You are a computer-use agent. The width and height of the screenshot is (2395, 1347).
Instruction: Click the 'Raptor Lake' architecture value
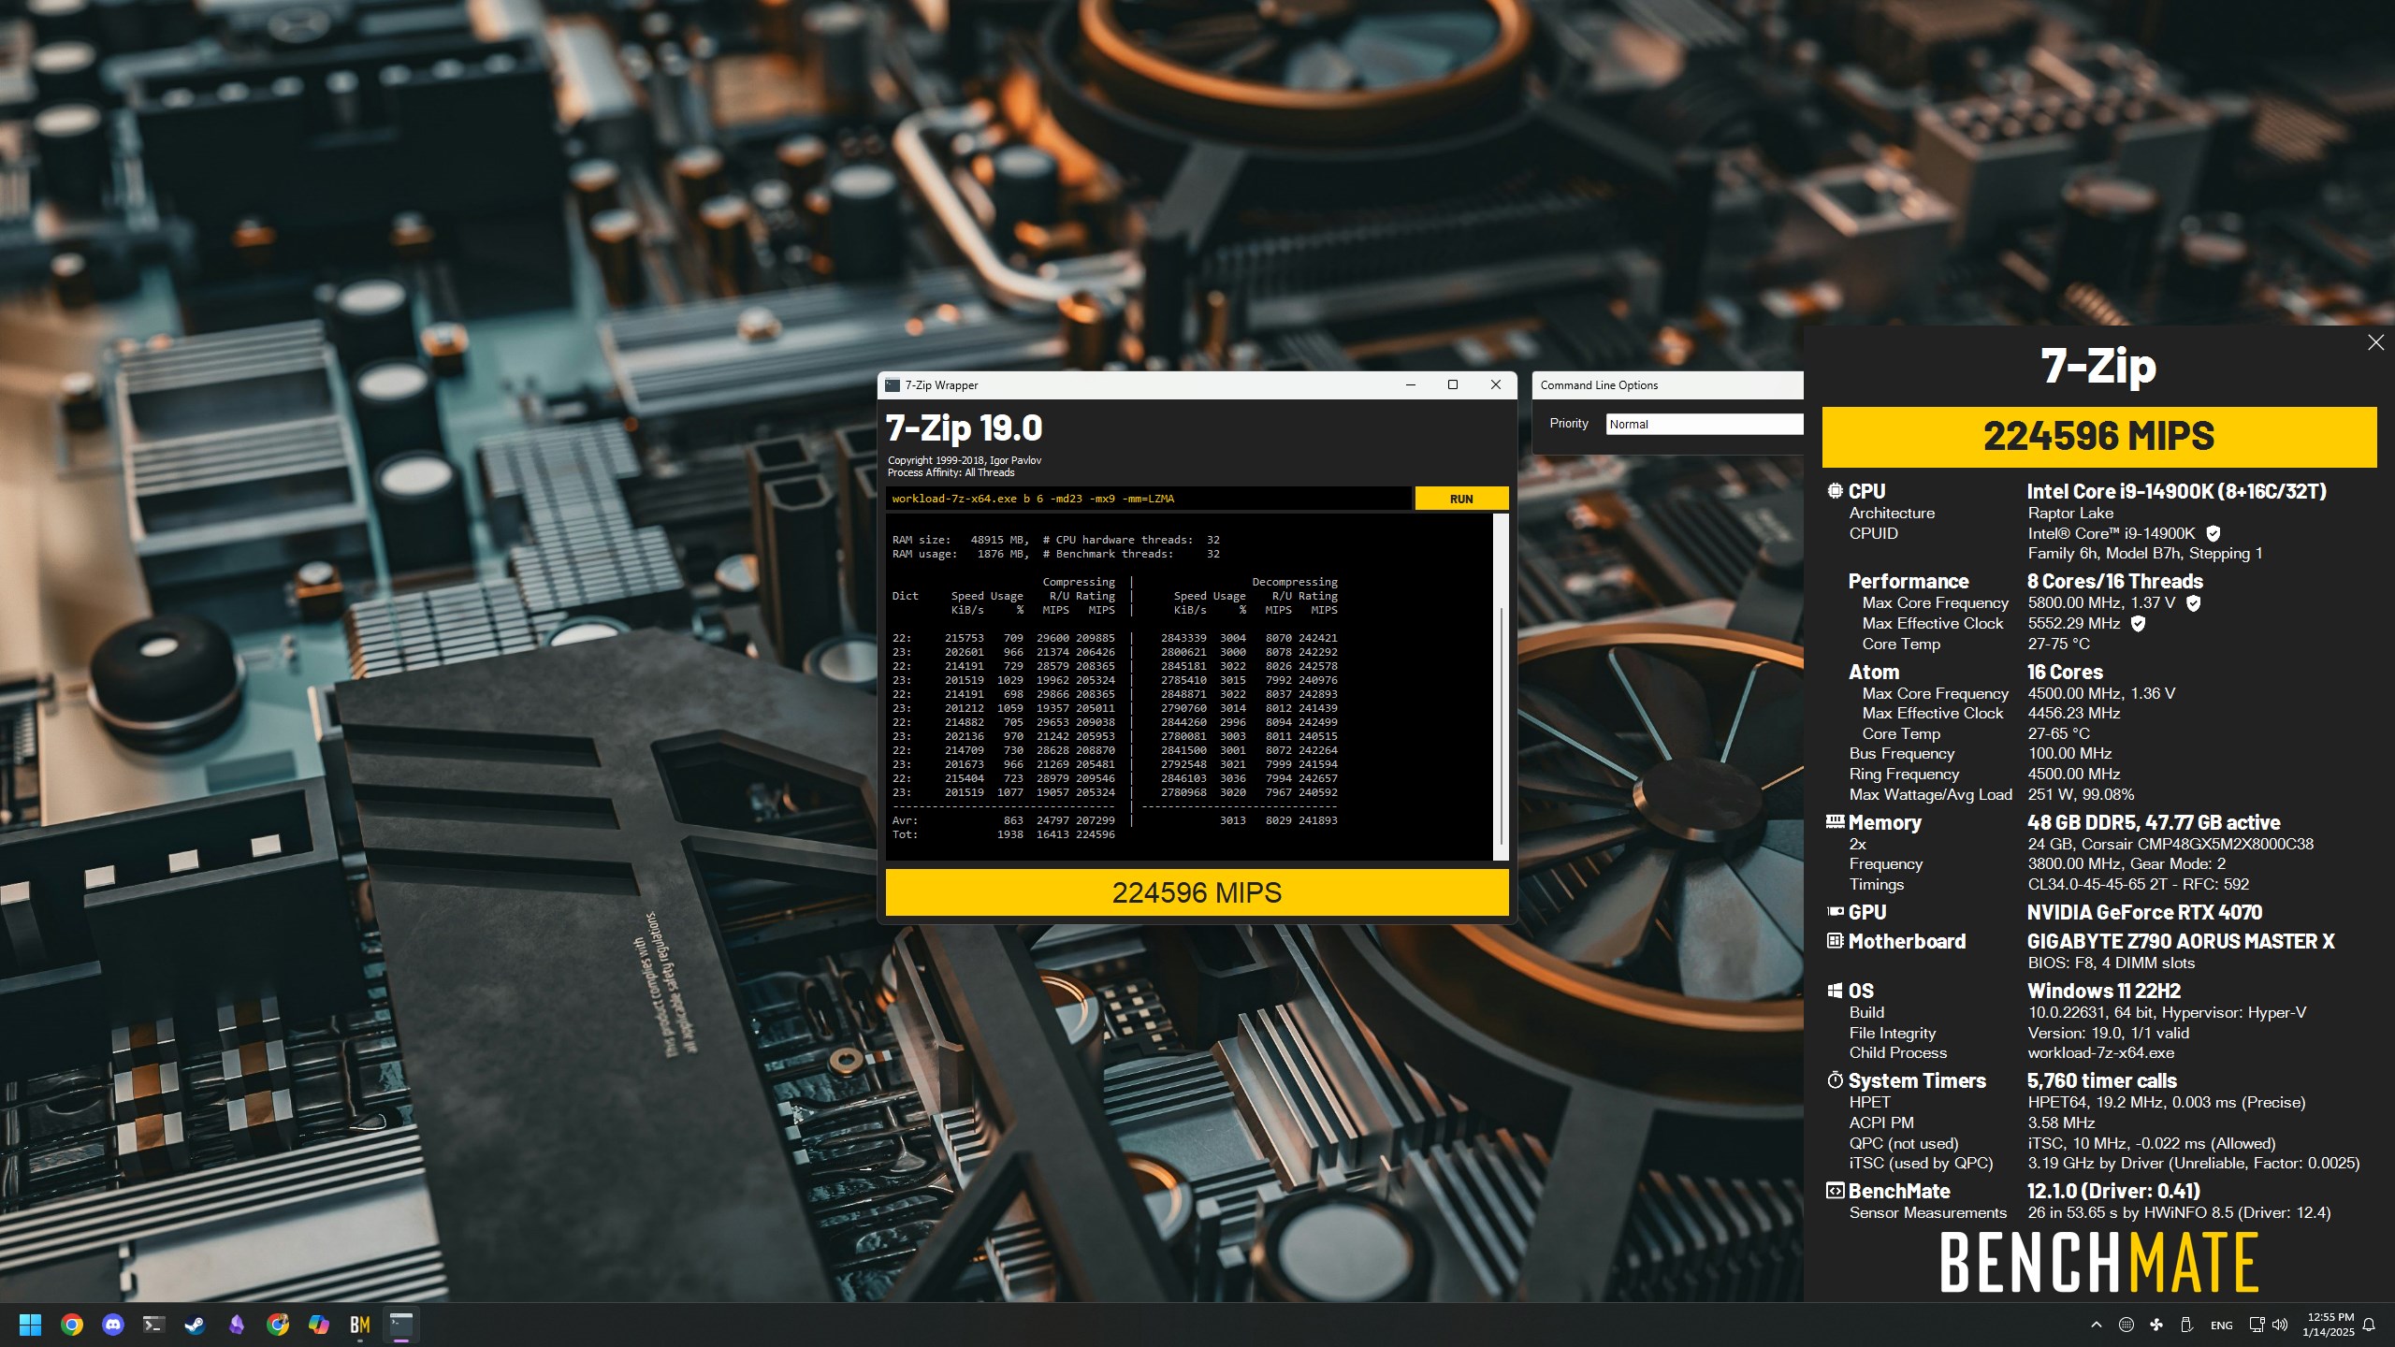2070,513
